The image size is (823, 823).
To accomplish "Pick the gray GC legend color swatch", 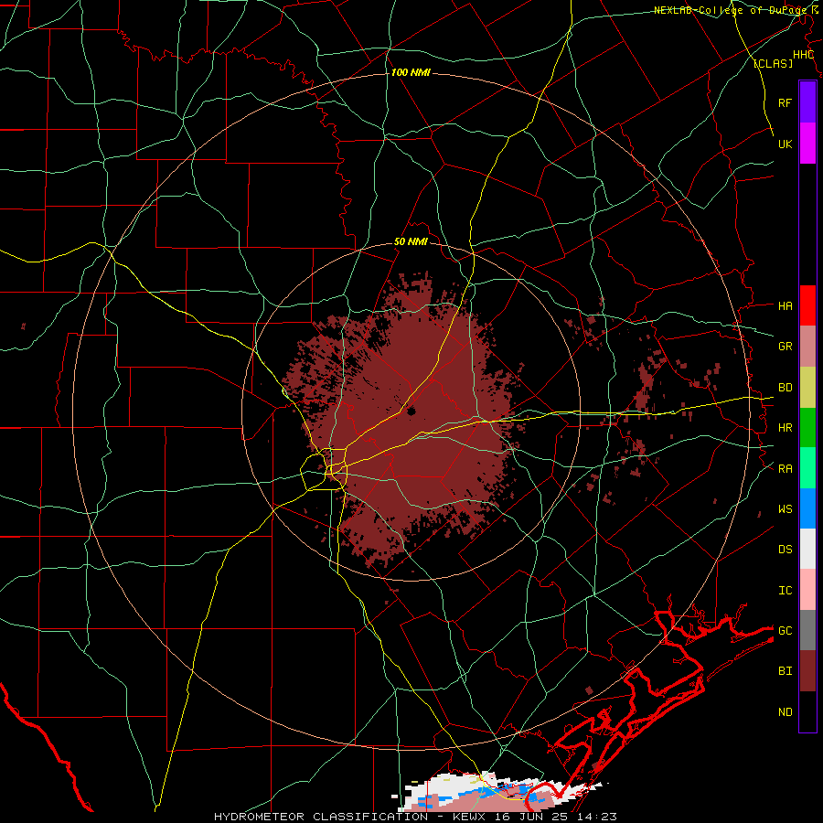I will [807, 630].
